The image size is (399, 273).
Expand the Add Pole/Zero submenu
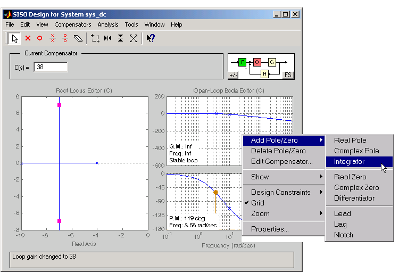pyautogui.click(x=284, y=140)
